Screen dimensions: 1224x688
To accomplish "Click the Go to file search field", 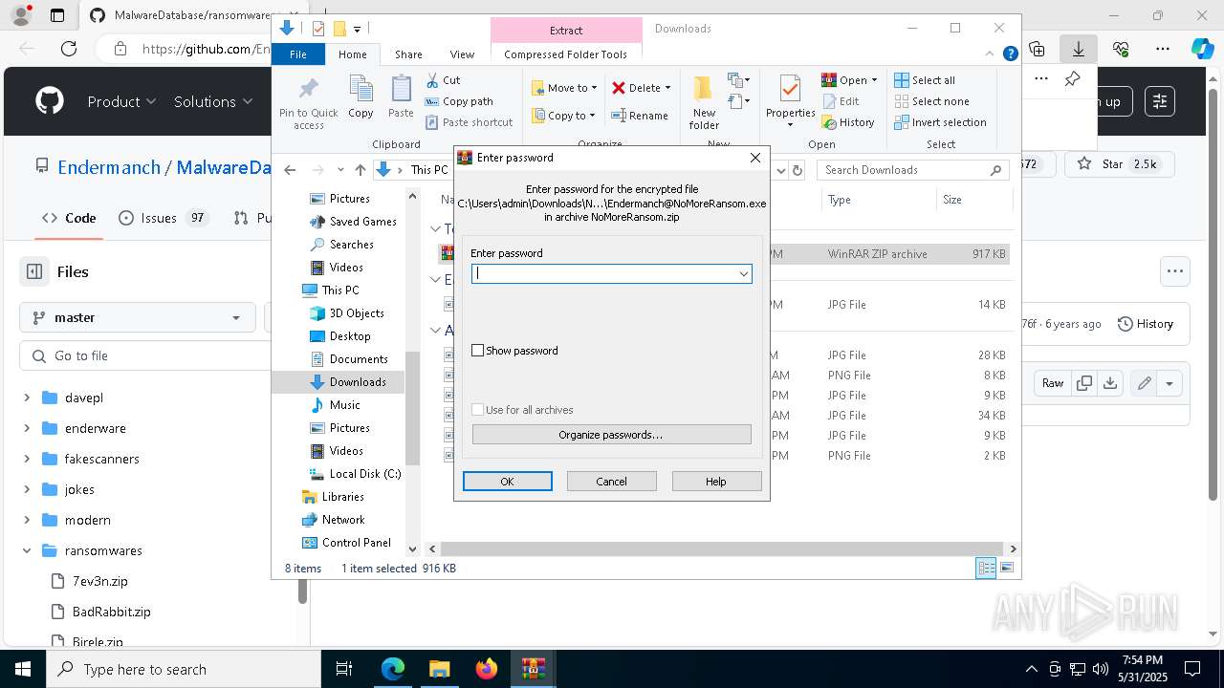I will [145, 355].
